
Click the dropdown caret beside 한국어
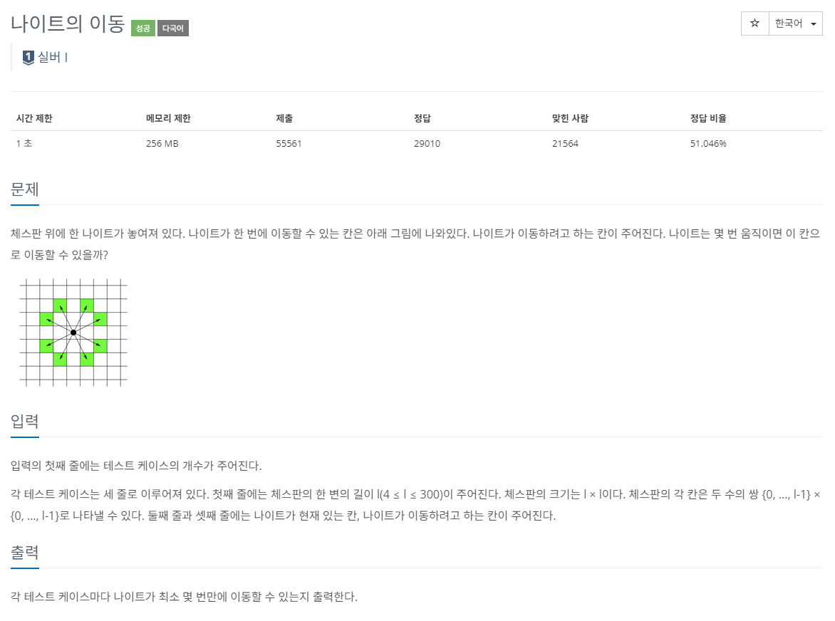click(x=813, y=24)
